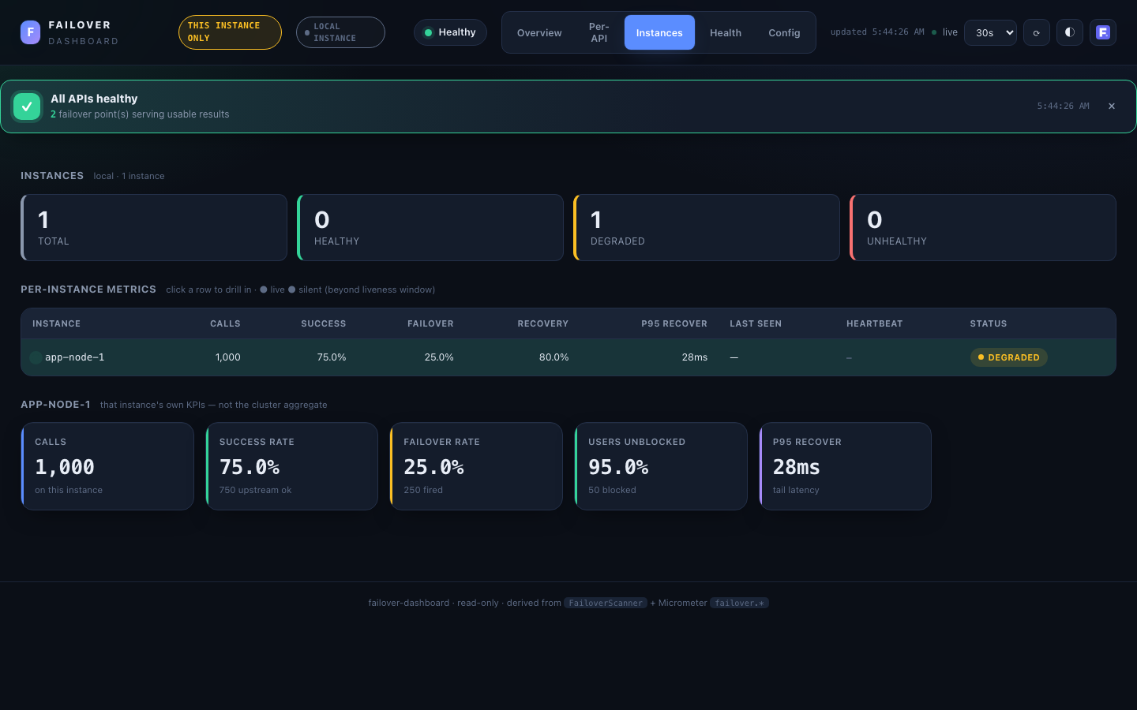Switch to the Per-API tab
Image resolution: width=1137 pixels, height=710 pixels.
599,32
